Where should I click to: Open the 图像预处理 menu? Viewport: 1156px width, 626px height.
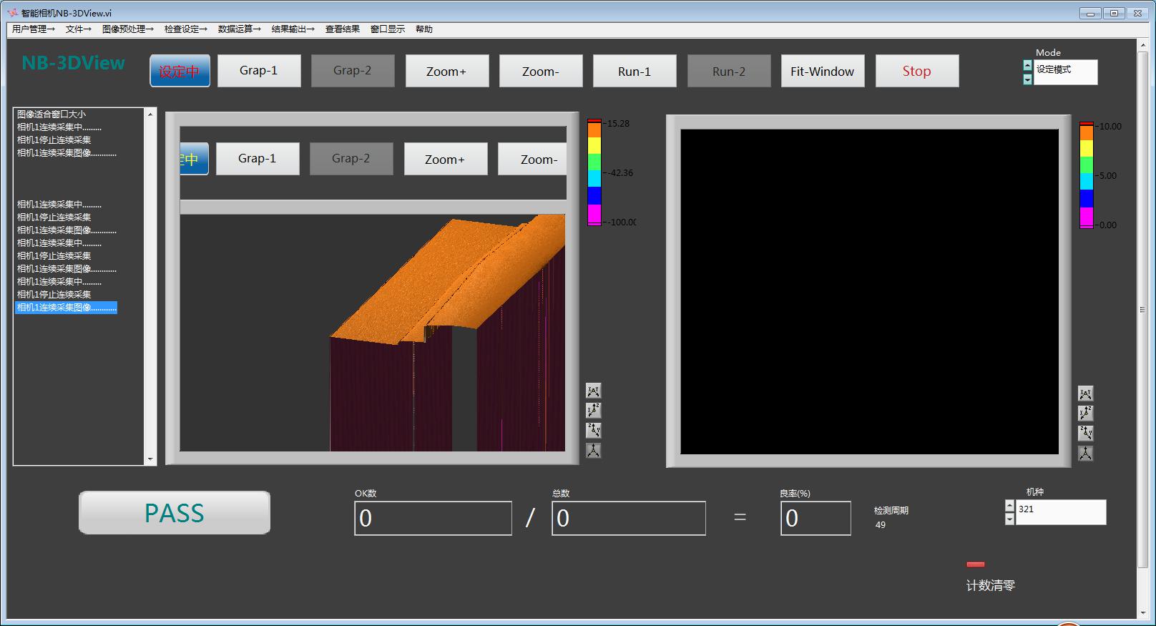127,29
